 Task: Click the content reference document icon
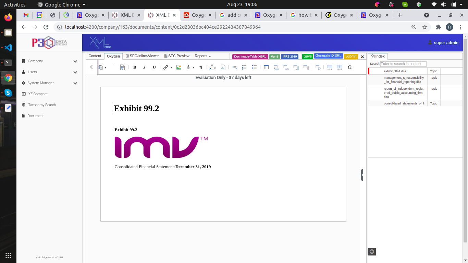(x=223, y=67)
